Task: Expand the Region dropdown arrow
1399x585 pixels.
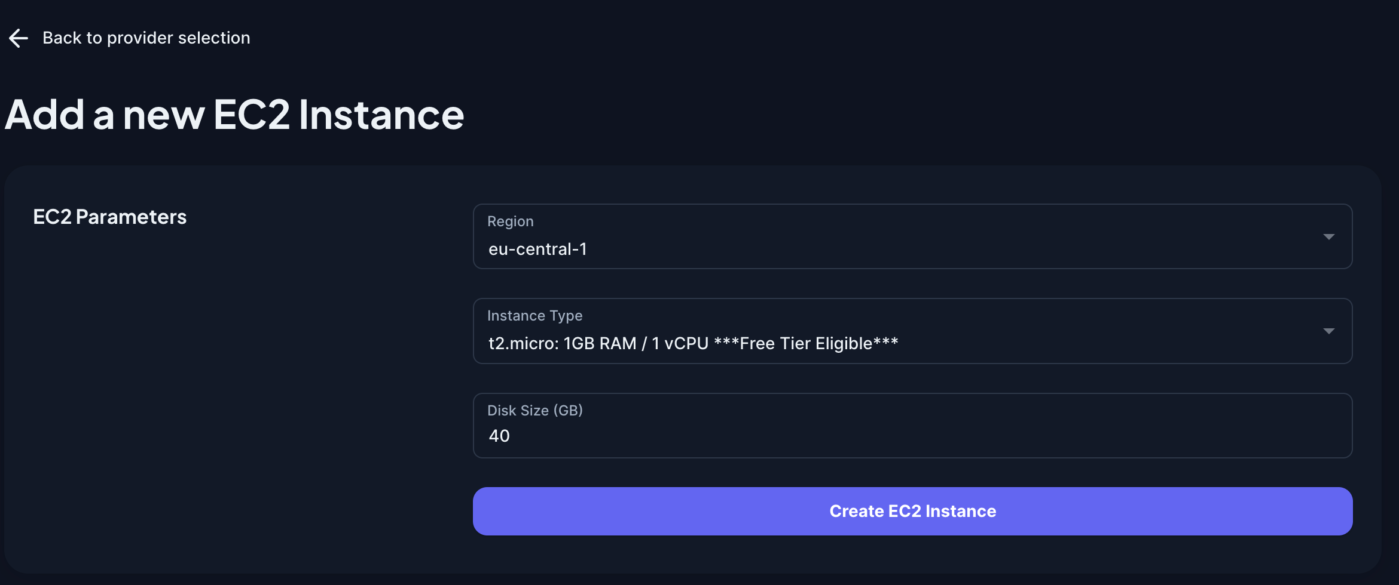Action: (x=1328, y=237)
